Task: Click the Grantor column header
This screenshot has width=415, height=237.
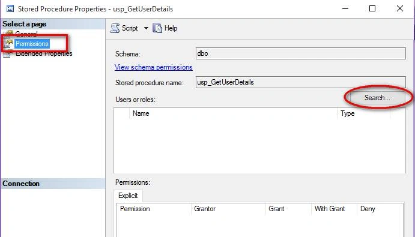Action: coord(228,209)
